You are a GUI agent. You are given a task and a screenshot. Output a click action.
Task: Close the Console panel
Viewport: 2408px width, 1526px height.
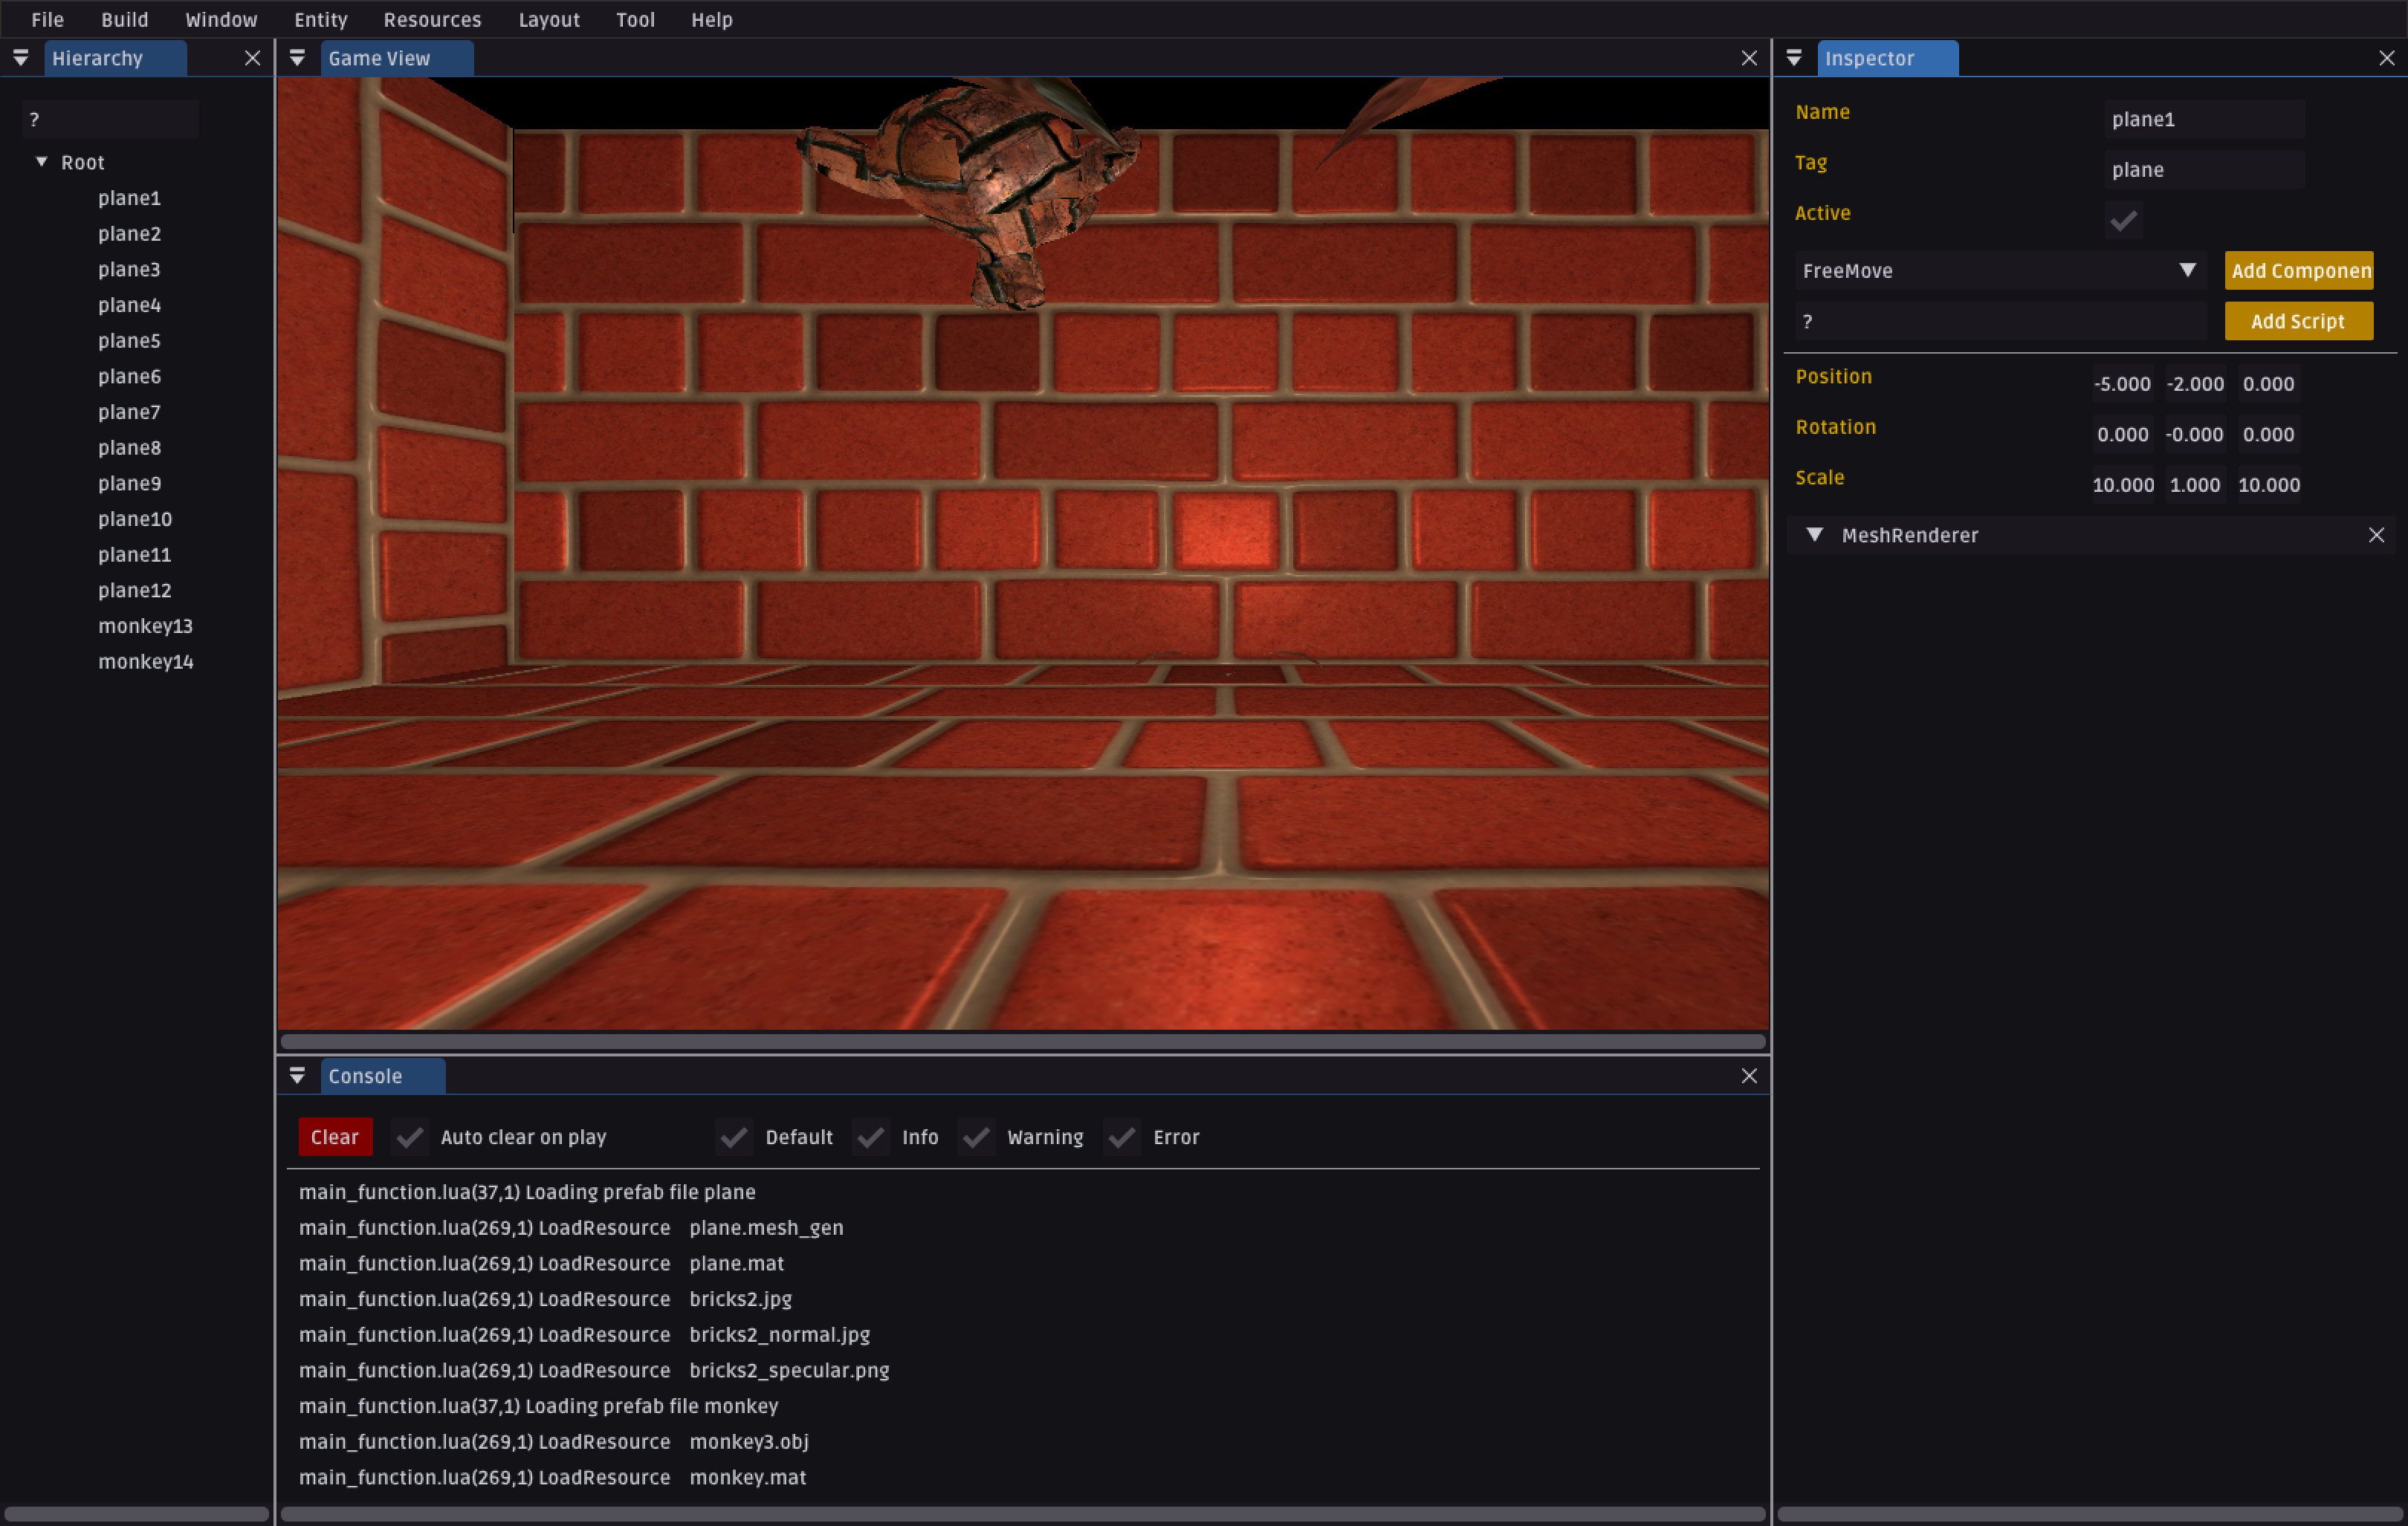1748,1075
